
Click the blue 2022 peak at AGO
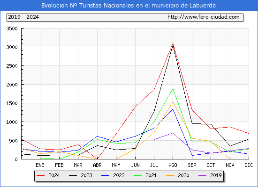[x=173, y=109]
